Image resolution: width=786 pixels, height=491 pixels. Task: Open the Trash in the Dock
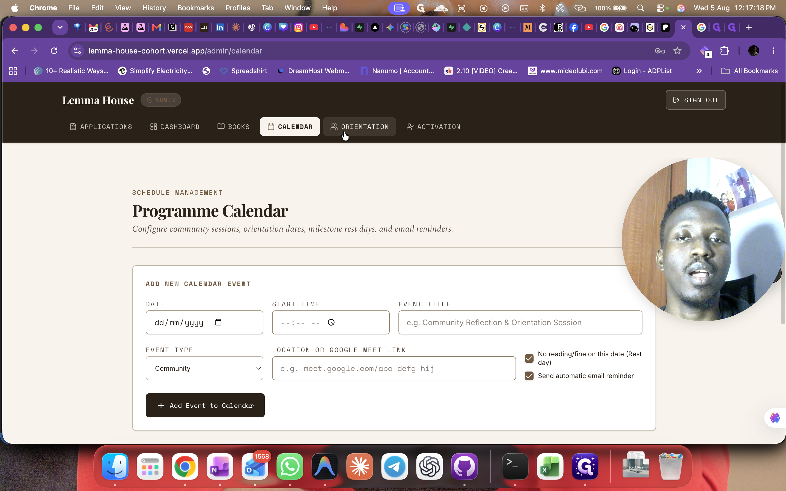pos(671,467)
